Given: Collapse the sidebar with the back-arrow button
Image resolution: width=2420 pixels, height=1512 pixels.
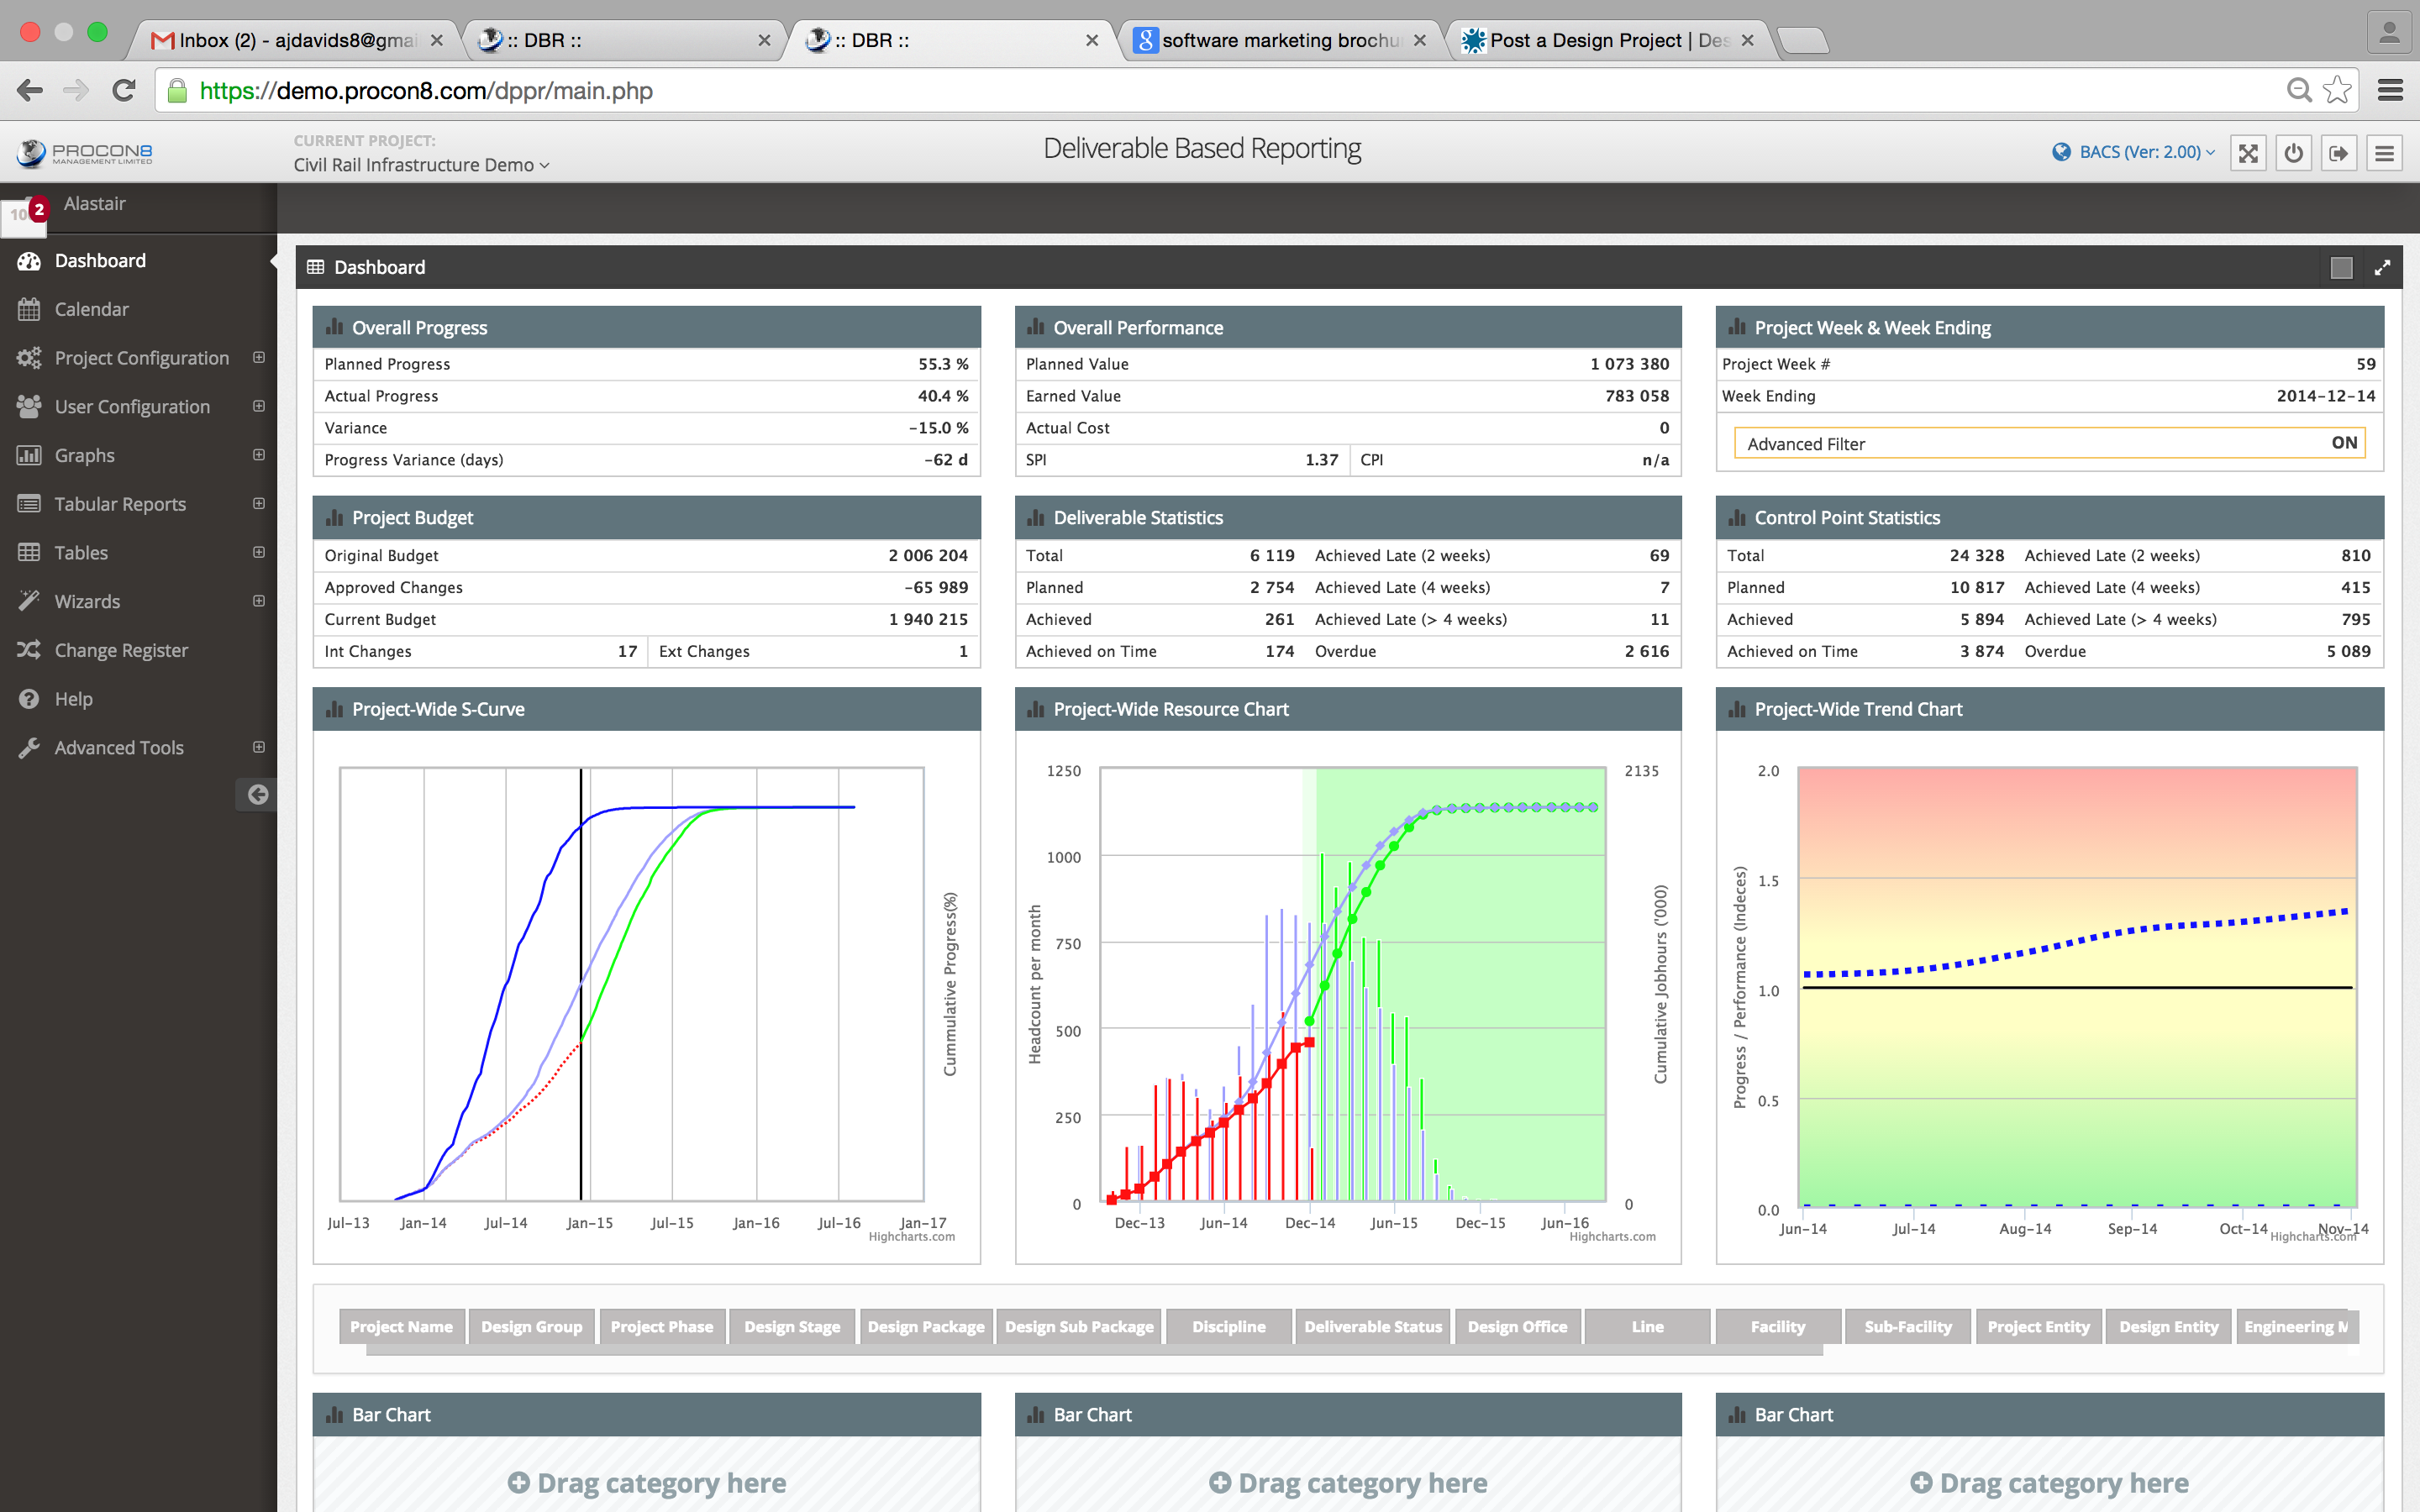Looking at the screenshot, I should point(257,795).
